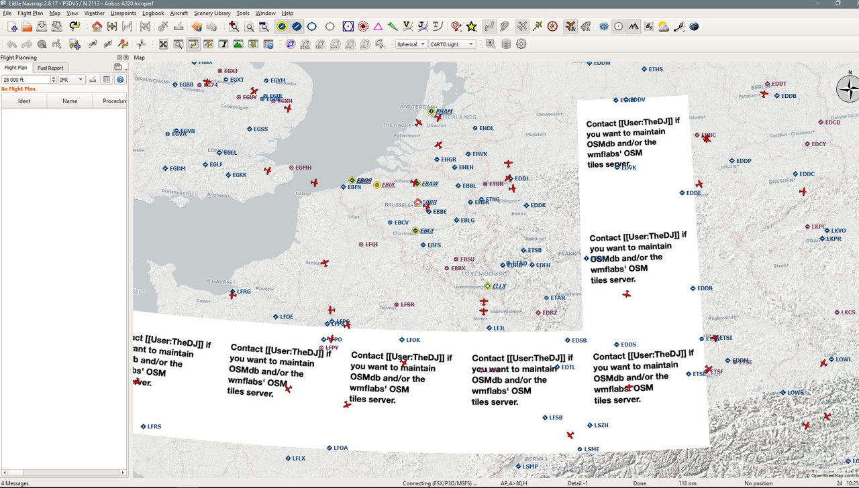The height and width of the screenshot is (488, 859).
Task: Click the cruise altitude 28 000 ft field
Action: point(26,79)
